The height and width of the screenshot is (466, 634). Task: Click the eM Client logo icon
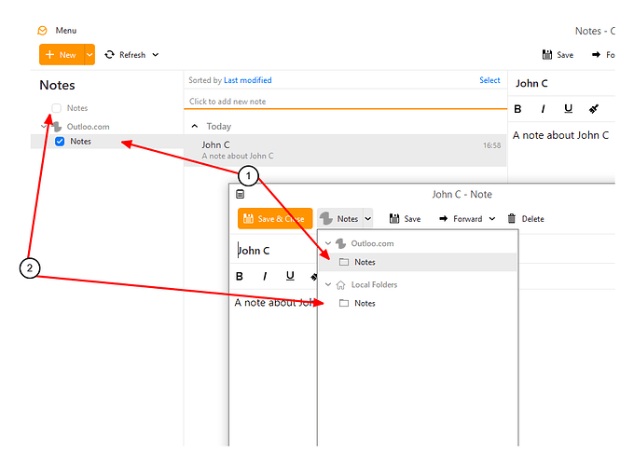pyautogui.click(x=42, y=31)
